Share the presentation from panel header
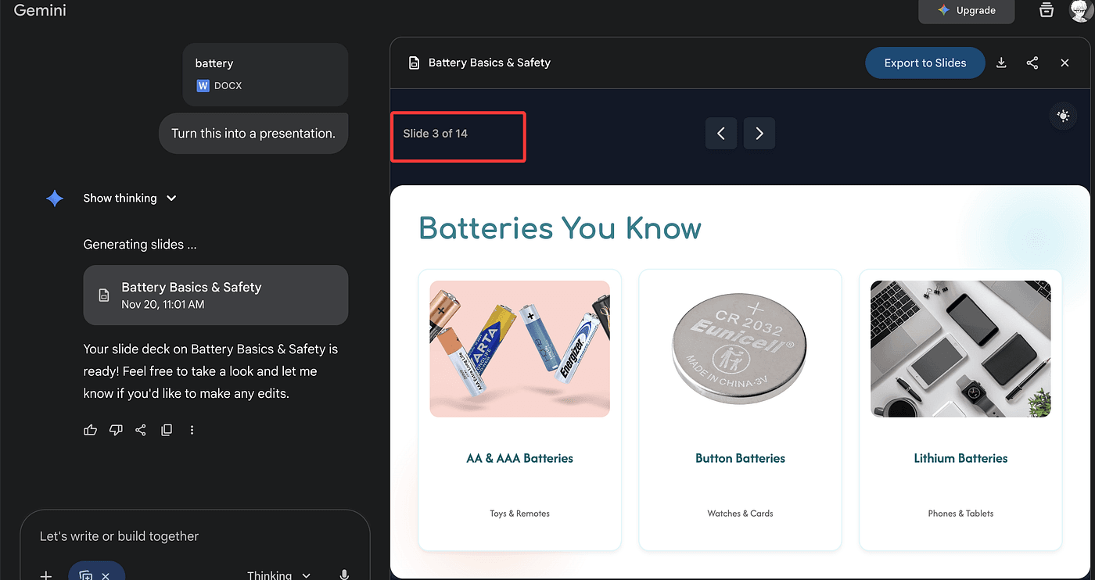 click(x=1032, y=63)
